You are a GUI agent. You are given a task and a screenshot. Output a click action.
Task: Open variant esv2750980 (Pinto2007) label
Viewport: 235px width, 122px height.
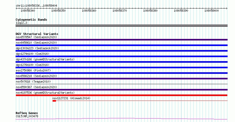pyautogui.click(x=33, y=70)
